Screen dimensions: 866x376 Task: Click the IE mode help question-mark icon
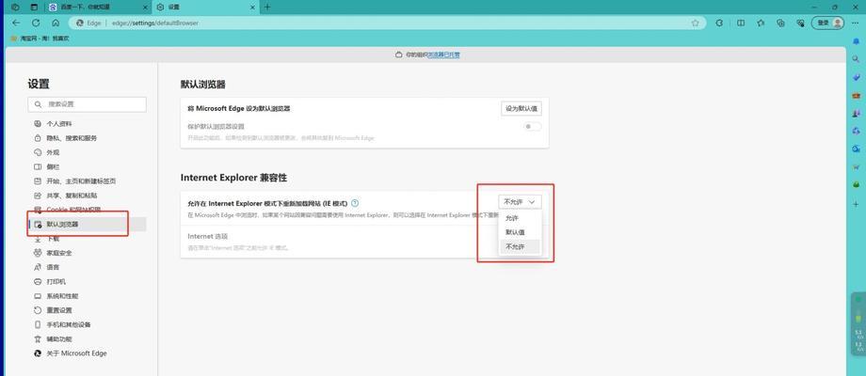coord(355,203)
